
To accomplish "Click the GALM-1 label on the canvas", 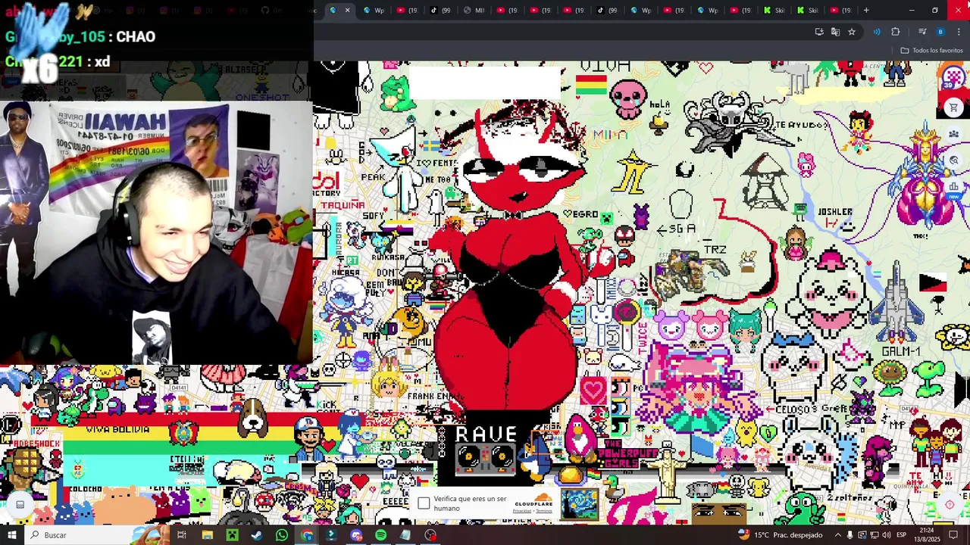I will 901,351.
